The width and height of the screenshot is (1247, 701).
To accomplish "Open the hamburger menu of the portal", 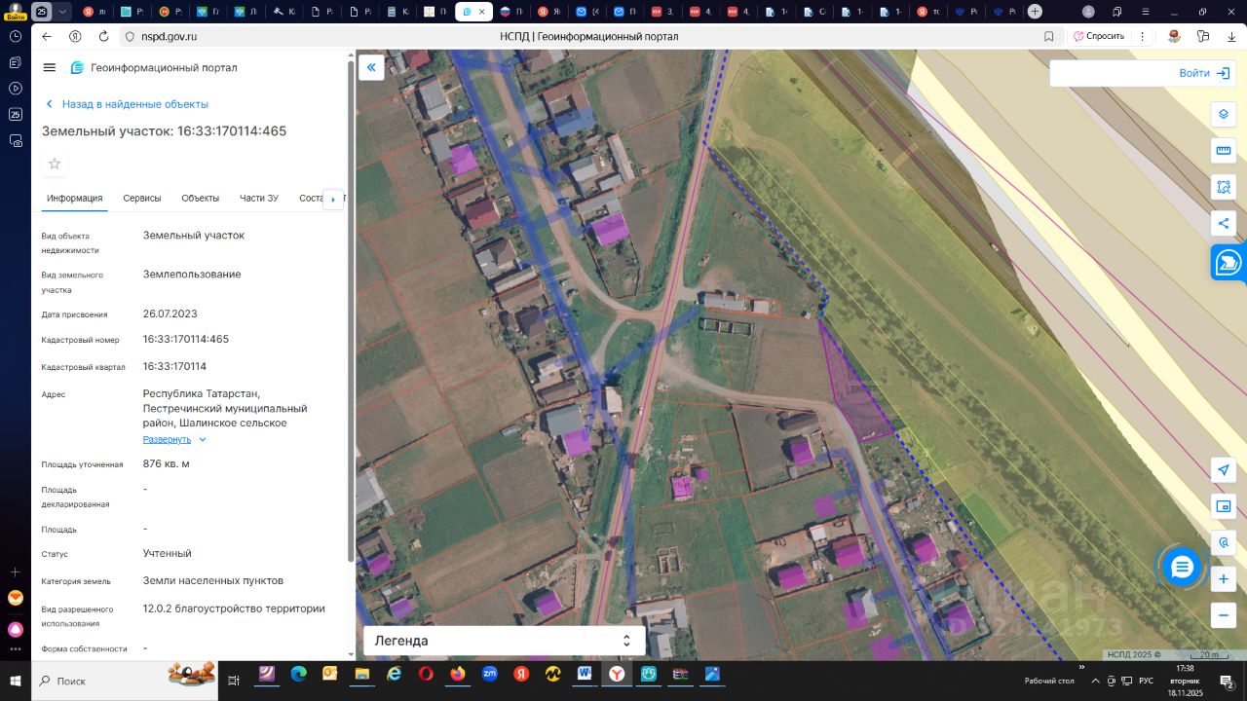I will pyautogui.click(x=50, y=67).
